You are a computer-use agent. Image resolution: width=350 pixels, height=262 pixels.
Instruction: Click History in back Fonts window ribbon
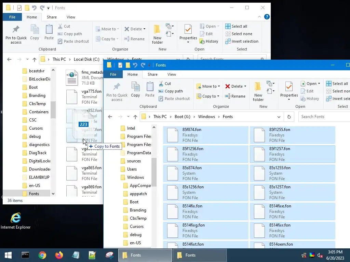209,41
